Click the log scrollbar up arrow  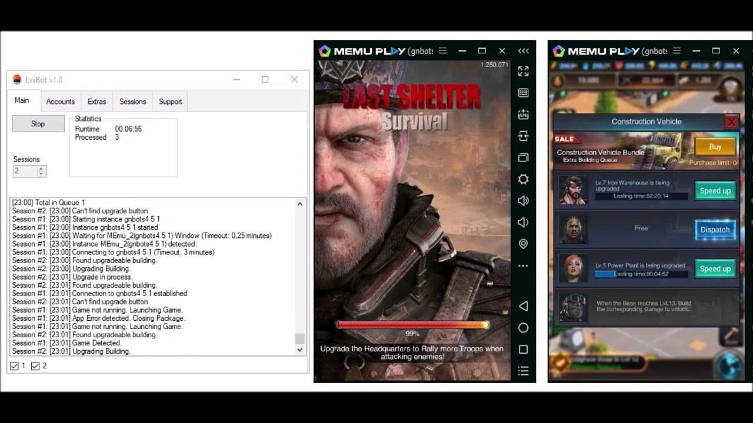pos(299,204)
